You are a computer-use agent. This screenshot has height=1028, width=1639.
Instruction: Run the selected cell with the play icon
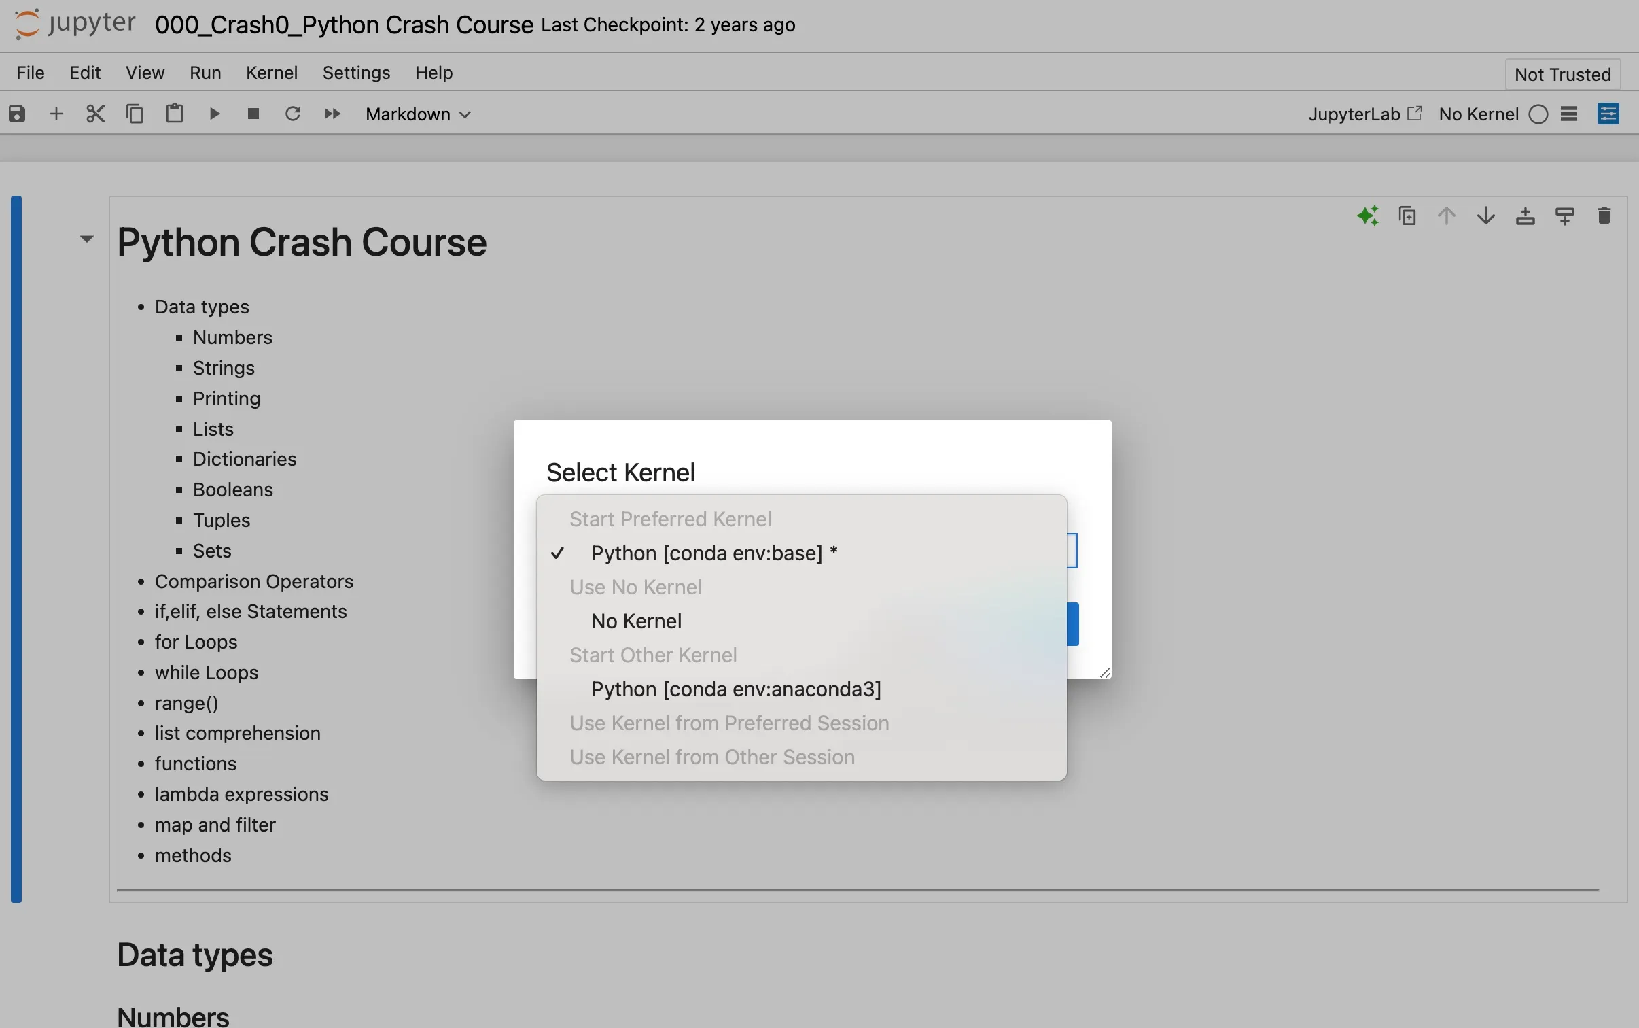pyautogui.click(x=214, y=114)
